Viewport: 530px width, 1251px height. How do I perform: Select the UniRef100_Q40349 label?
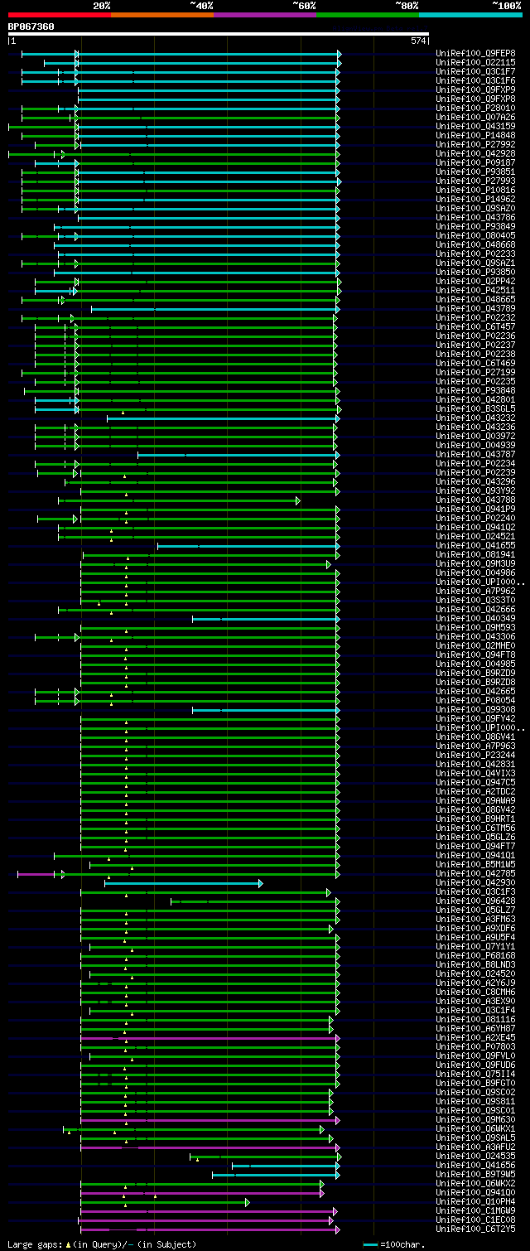475,619
